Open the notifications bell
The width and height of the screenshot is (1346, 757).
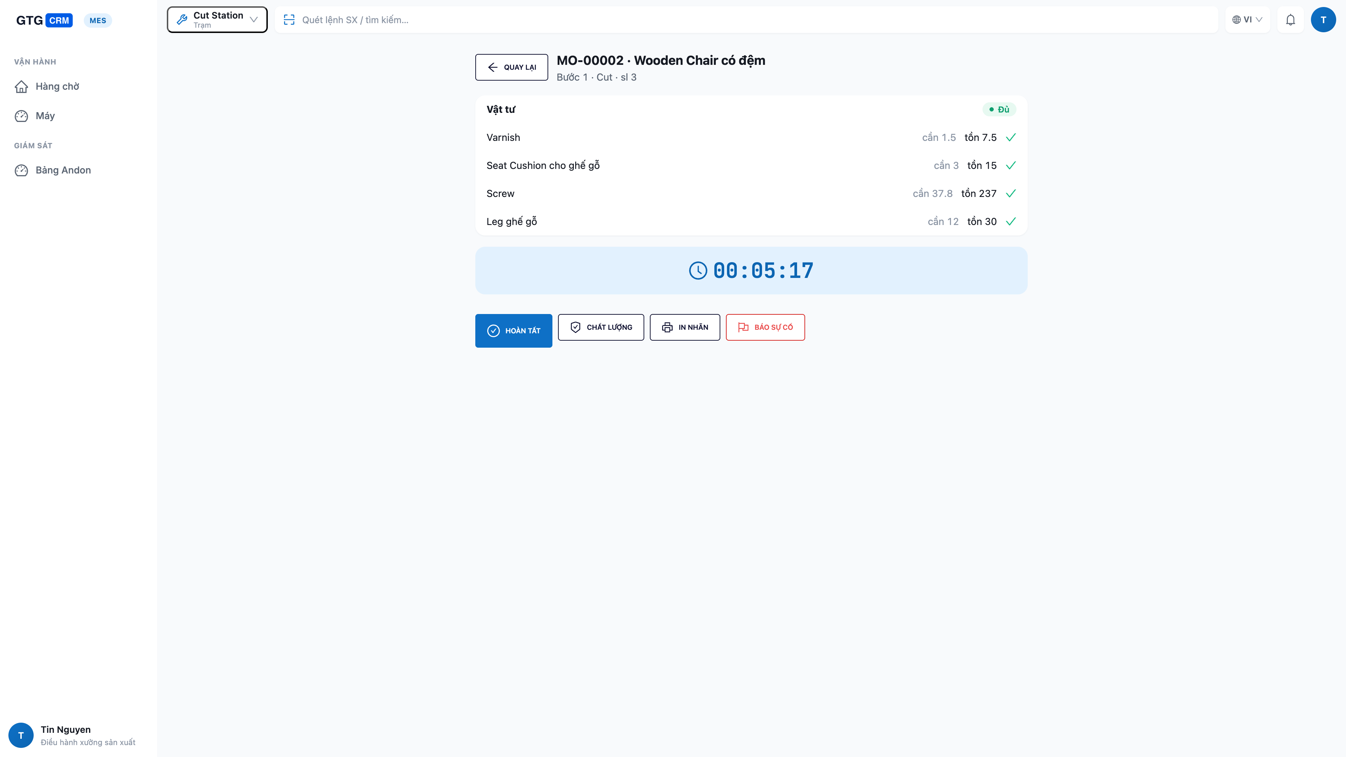tap(1290, 20)
